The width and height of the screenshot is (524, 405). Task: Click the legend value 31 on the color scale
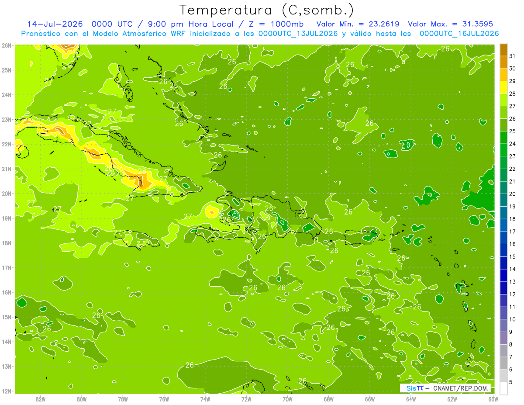click(x=512, y=56)
